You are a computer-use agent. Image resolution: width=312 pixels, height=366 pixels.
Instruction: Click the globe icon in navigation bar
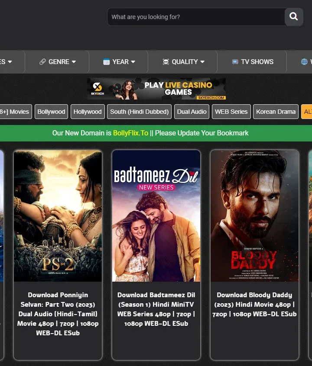(304, 61)
